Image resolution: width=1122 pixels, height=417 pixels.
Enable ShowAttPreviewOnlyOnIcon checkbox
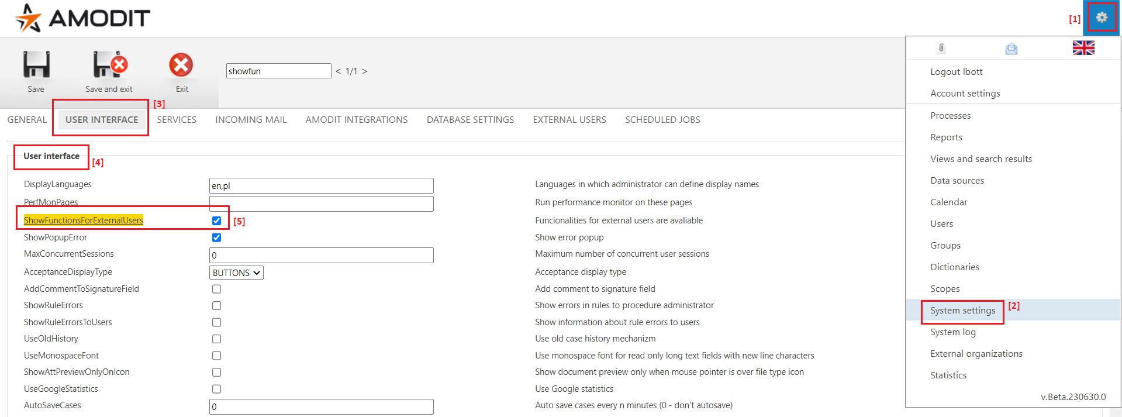click(x=217, y=372)
